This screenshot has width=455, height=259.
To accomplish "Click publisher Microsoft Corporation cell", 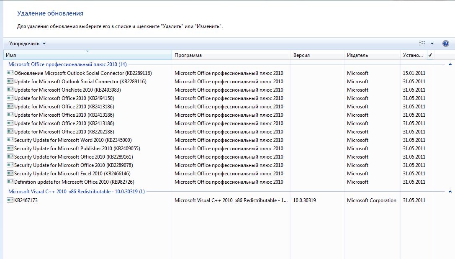I will [x=371, y=200].
